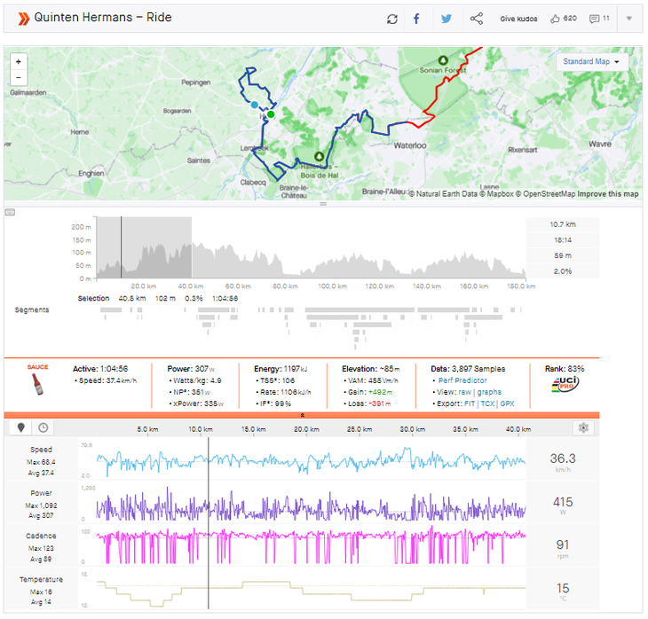Click the Waterloo label on map
Image resolution: width=648 pixels, height=619 pixels.
(409, 145)
